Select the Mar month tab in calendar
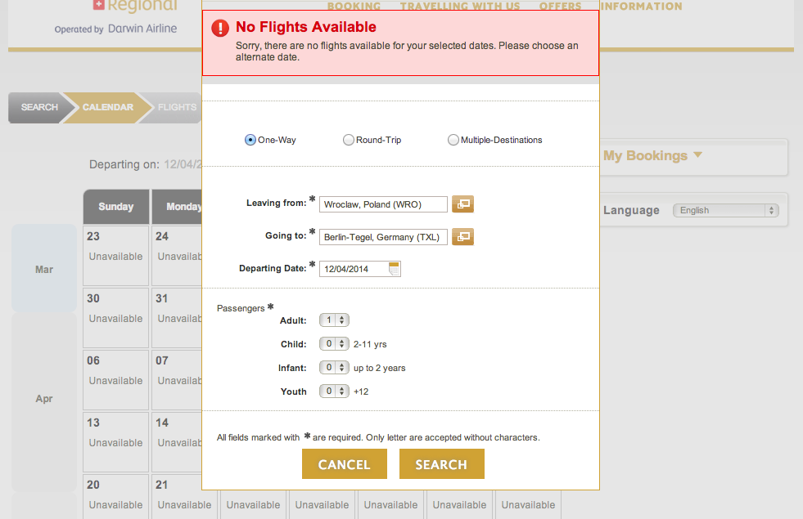Image resolution: width=803 pixels, height=519 pixels. (44, 269)
